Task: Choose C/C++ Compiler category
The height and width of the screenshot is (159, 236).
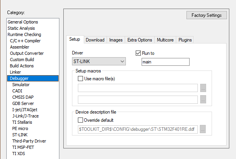Action: coord(25,41)
